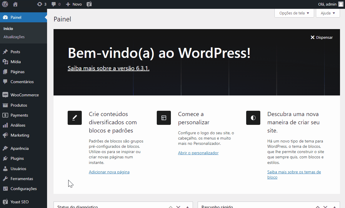
Task: Click the Rascunho rápido panel title
Action: [217, 207]
